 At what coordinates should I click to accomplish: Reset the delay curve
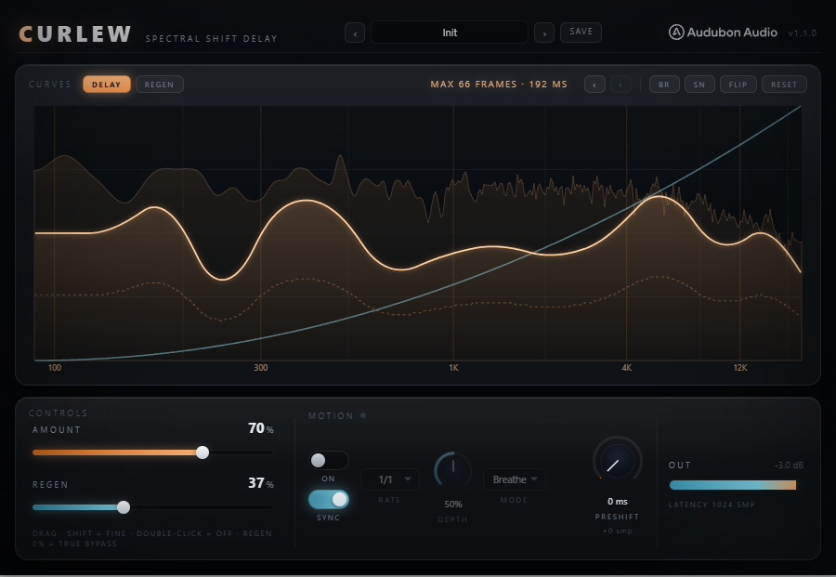pos(784,85)
